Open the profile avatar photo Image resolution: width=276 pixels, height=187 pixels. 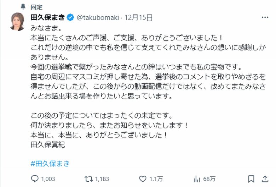[17, 21]
